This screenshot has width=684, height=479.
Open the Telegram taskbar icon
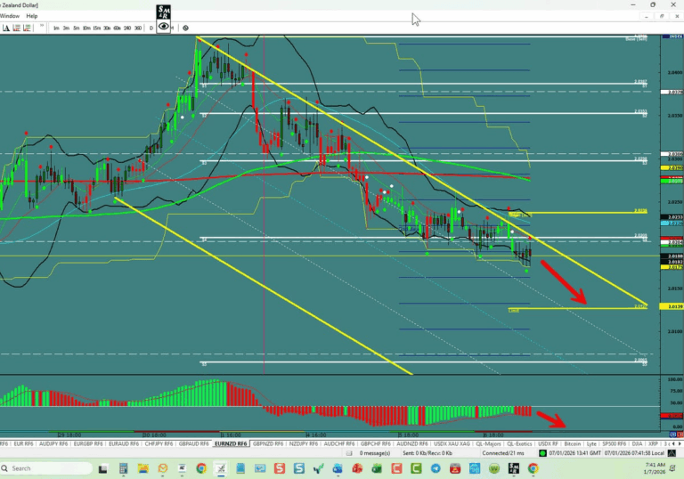(436, 469)
